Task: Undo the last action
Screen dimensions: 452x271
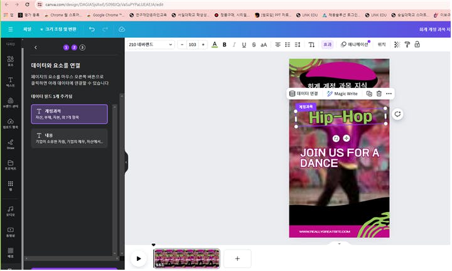Action: coord(92,29)
